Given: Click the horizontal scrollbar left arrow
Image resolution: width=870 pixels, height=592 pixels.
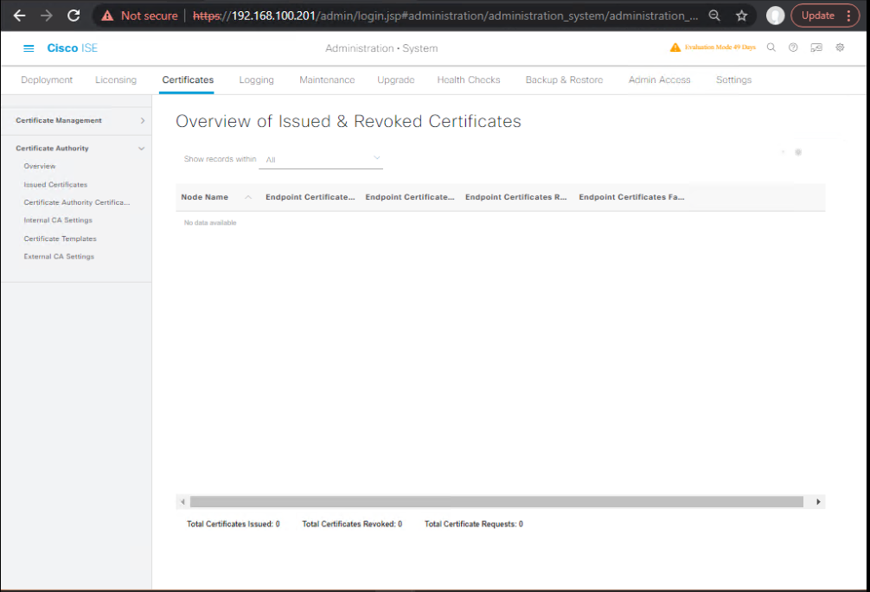Looking at the screenshot, I should point(182,501).
